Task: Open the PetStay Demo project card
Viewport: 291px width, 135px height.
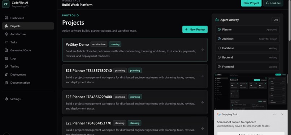Action: [x=135, y=50]
